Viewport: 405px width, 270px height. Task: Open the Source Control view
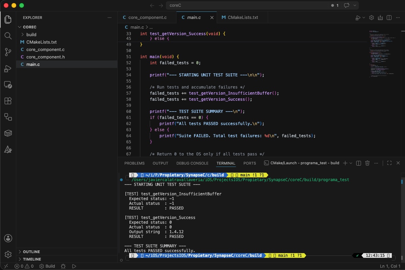click(8, 52)
